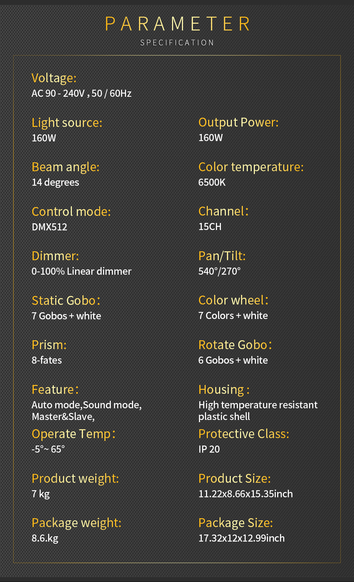Image resolution: width=354 pixels, height=582 pixels.
Task: Click the Static Gobo label
Action: 66,301
